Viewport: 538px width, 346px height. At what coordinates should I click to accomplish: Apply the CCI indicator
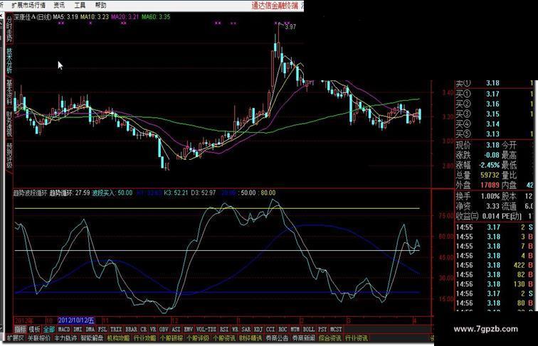(x=270, y=329)
